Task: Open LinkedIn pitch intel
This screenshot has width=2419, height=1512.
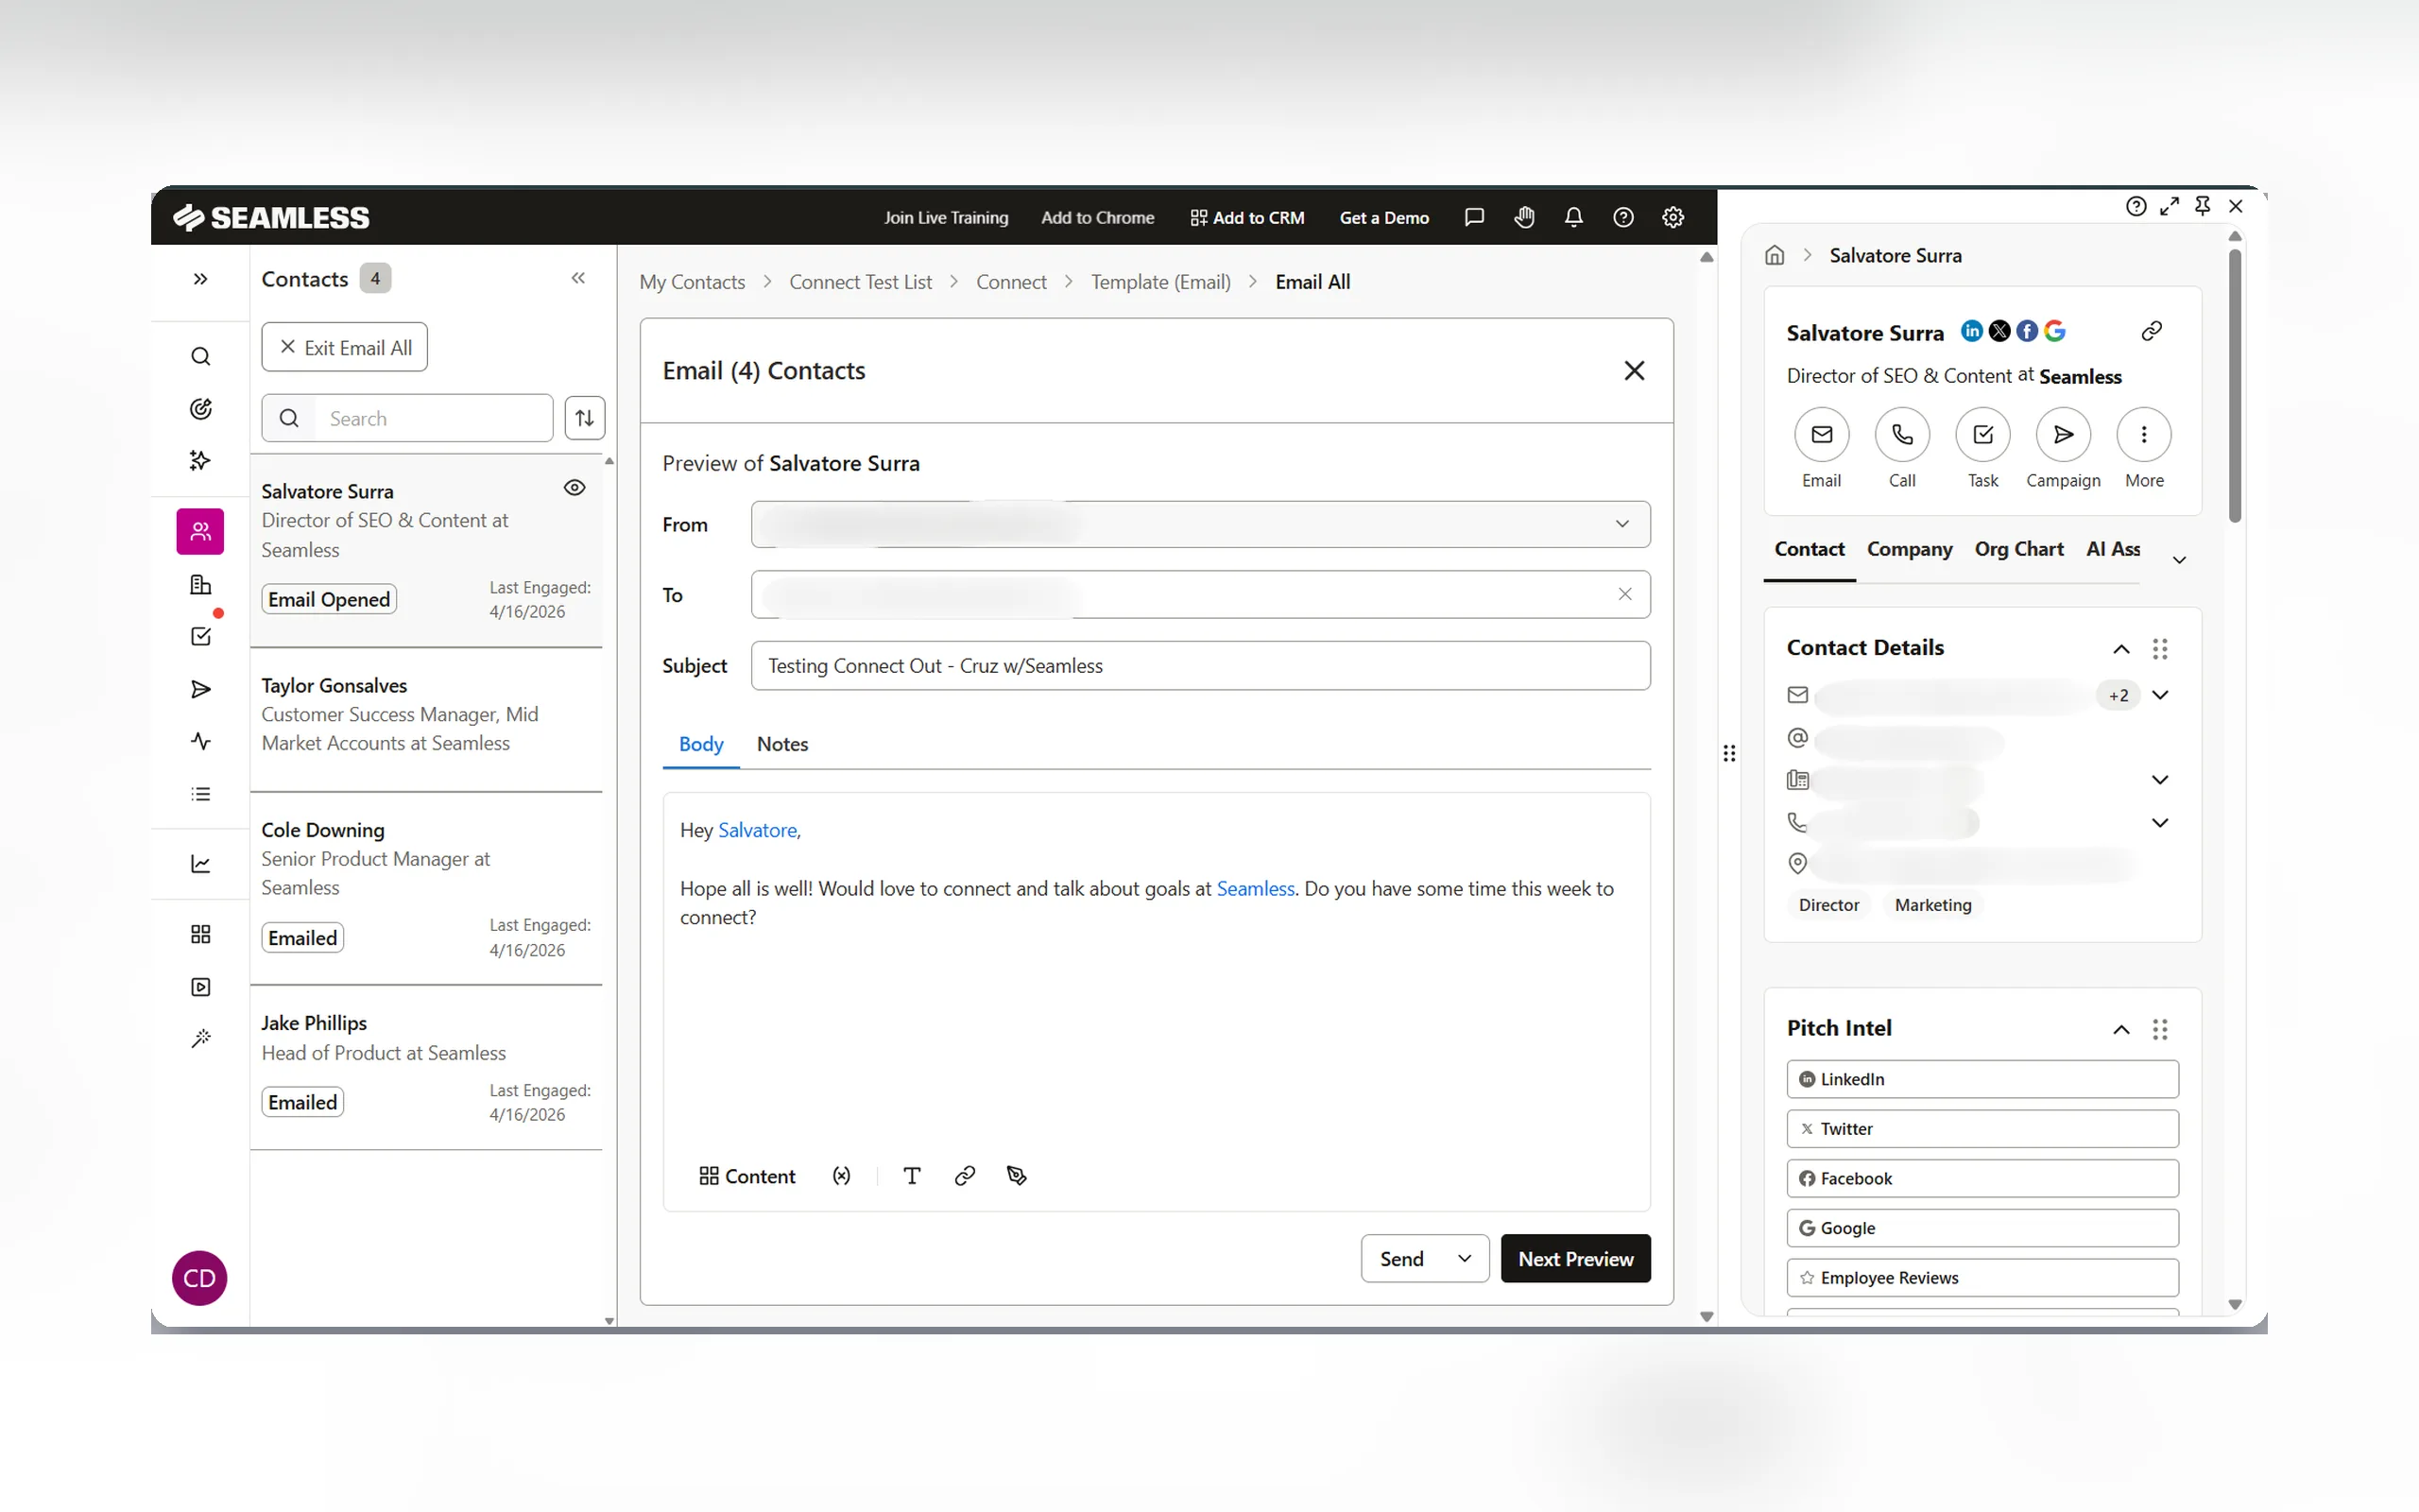Action: coord(1982,1079)
